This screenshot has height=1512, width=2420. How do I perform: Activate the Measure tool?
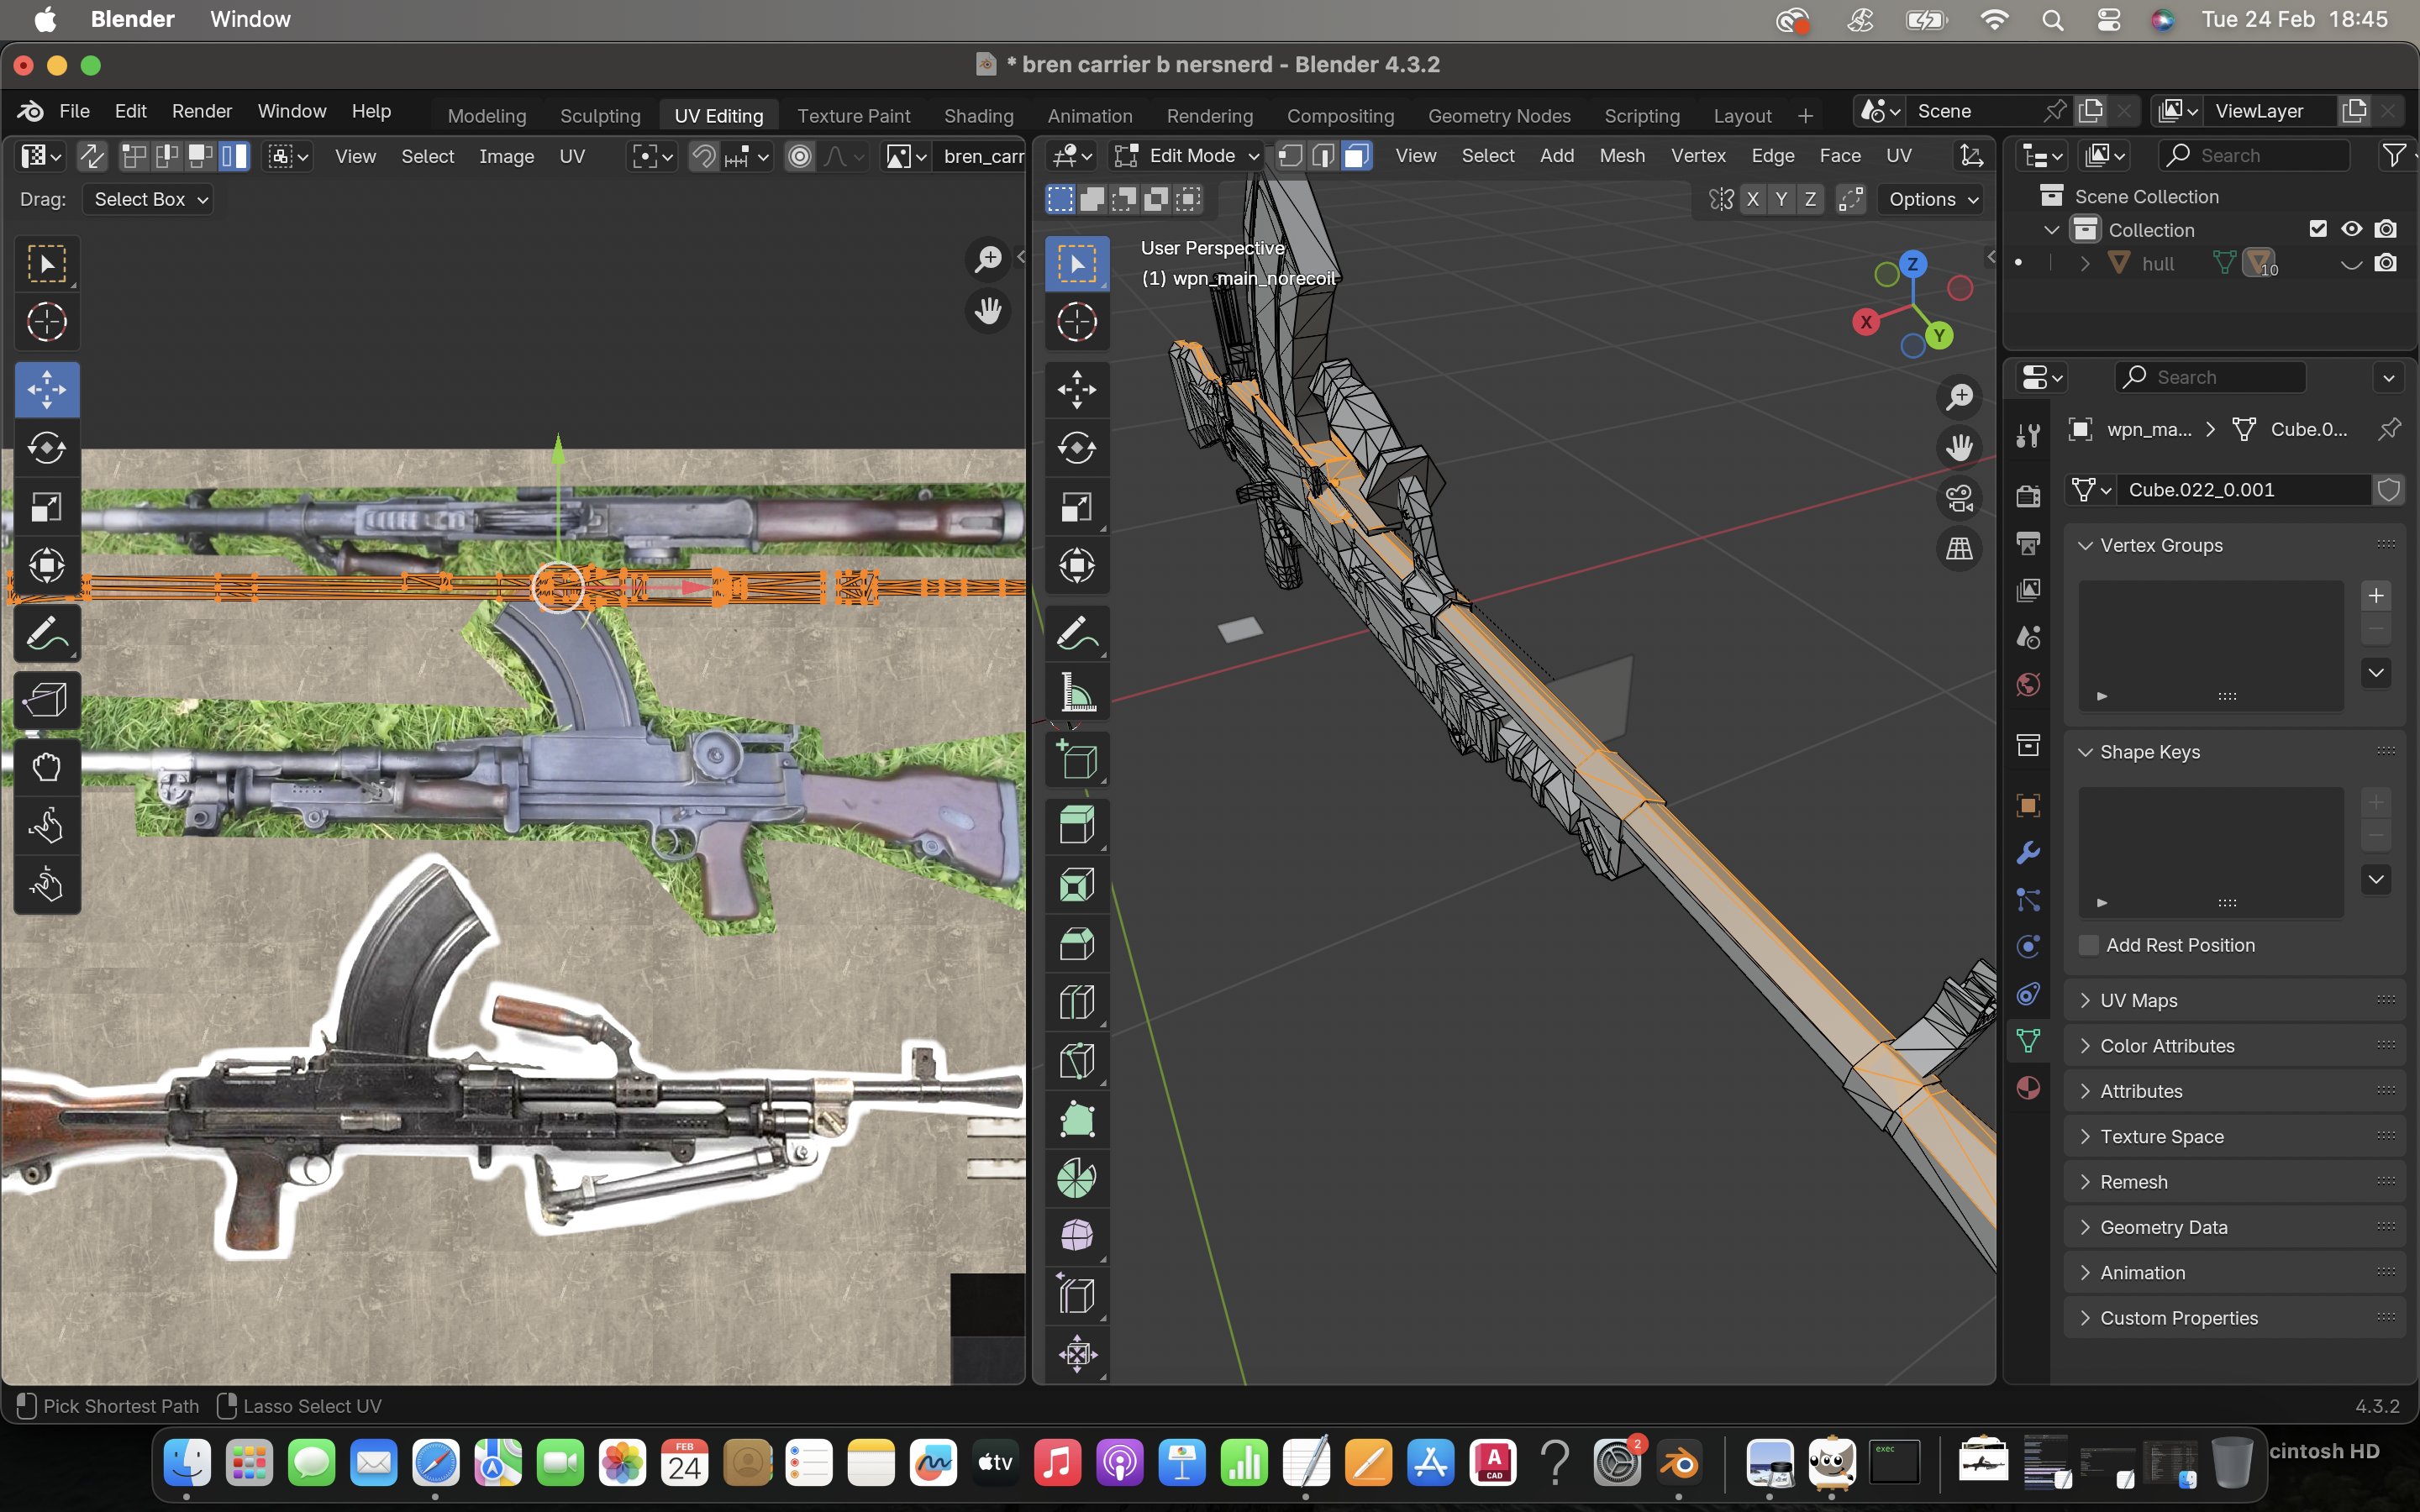[x=1077, y=692]
